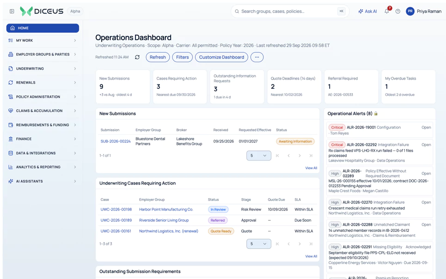Screen dimensions: 446x279
Task: Collapse sidebar using the panel toggle icon
Action: click(12, 12)
